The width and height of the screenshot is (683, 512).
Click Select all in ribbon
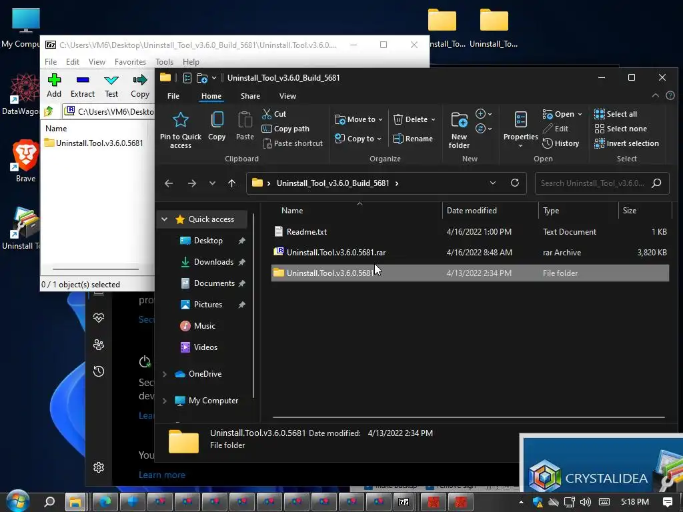(x=616, y=114)
